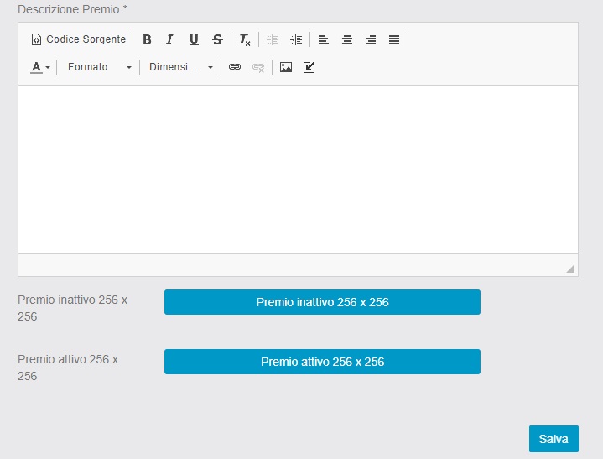603x459 pixels.
Task: Click the checkbox-with-pencil icon in toolbar
Action: [309, 67]
